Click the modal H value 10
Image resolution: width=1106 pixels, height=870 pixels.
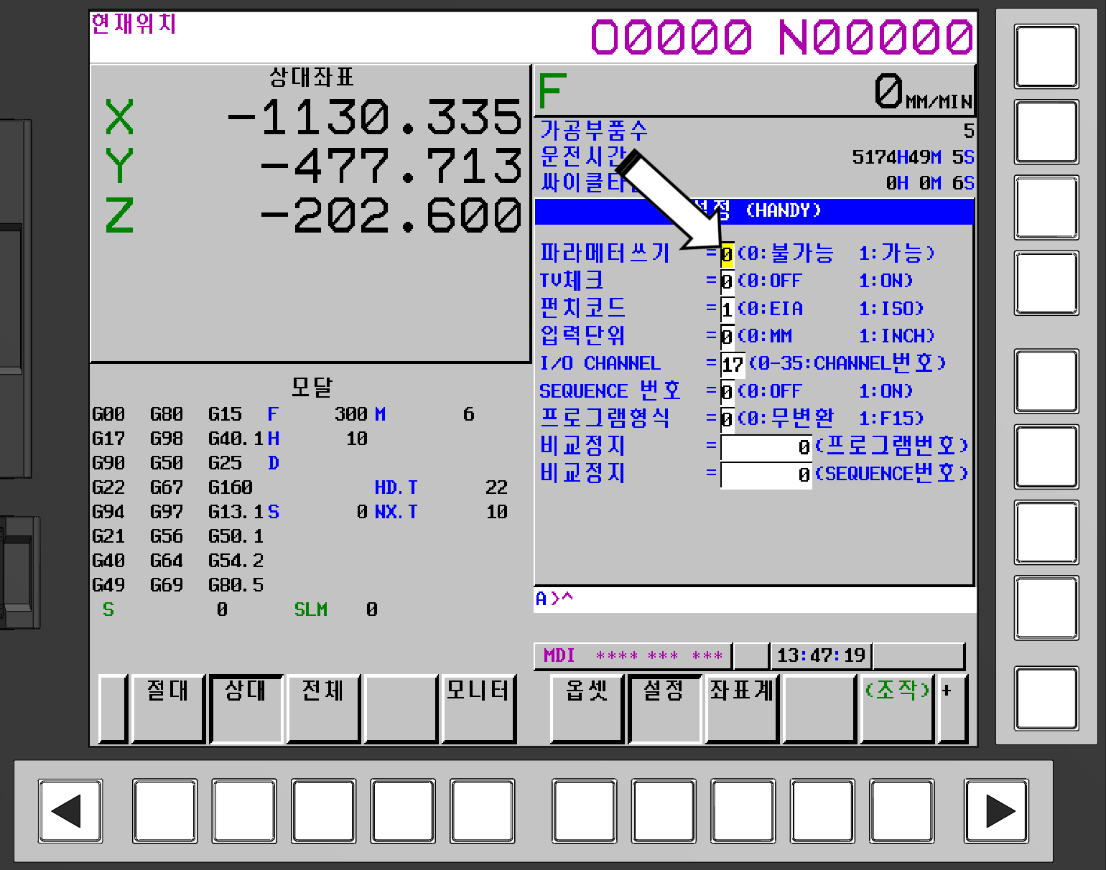(357, 439)
